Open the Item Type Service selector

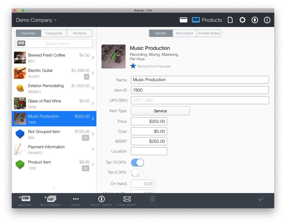click(x=160, y=111)
